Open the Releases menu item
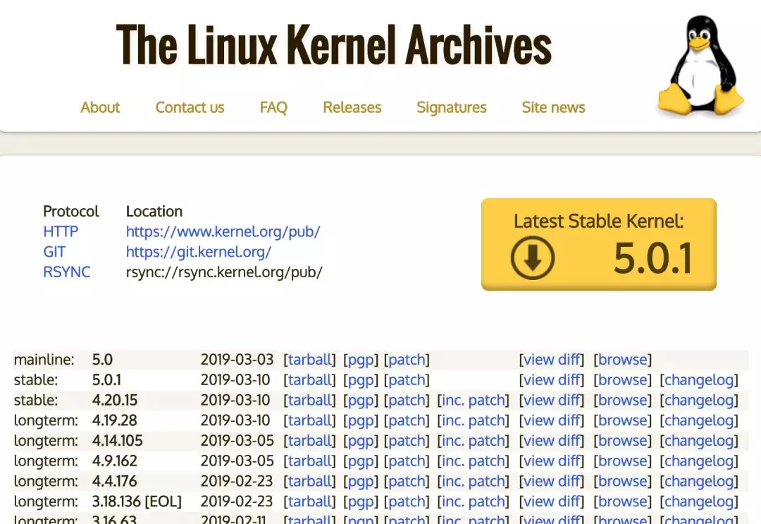The height and width of the screenshot is (524, 761). pyautogui.click(x=352, y=106)
